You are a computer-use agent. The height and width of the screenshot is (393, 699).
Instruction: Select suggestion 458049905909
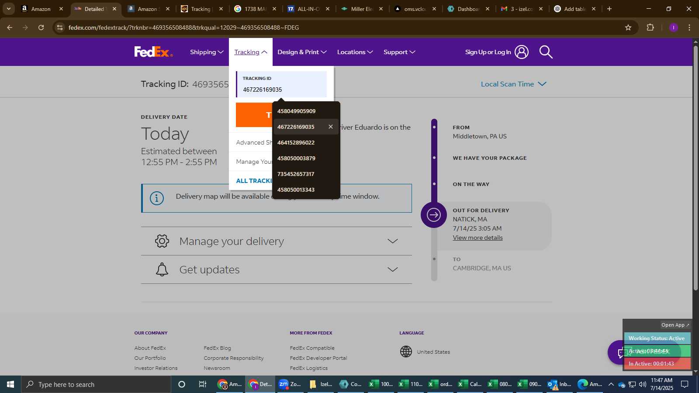pos(306,111)
